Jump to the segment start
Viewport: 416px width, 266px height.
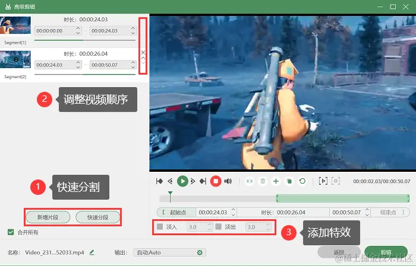click(159, 181)
